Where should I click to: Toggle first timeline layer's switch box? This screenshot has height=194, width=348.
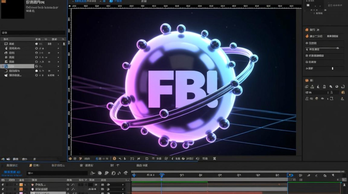pyautogui.click(x=68, y=185)
